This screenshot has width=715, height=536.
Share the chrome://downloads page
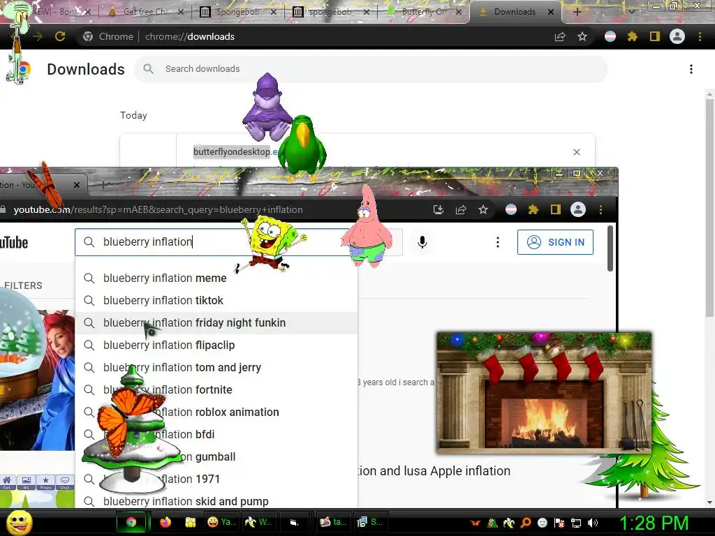[x=560, y=36]
